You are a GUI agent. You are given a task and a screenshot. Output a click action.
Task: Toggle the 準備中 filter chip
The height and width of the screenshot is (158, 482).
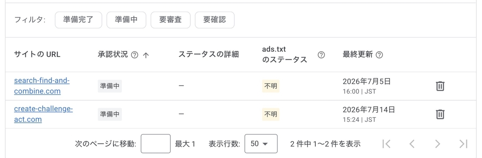126,20
